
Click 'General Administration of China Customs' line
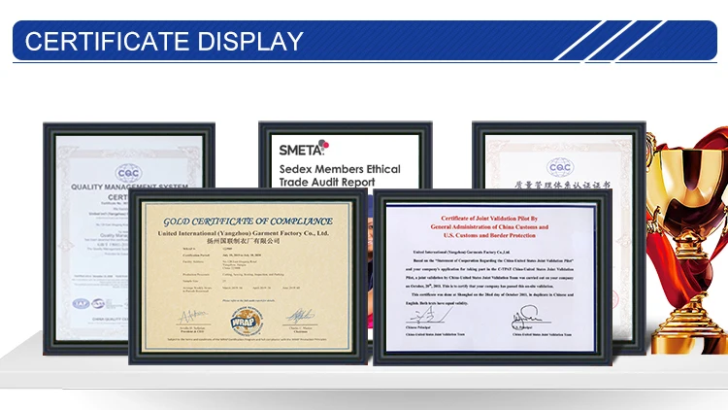(x=489, y=226)
